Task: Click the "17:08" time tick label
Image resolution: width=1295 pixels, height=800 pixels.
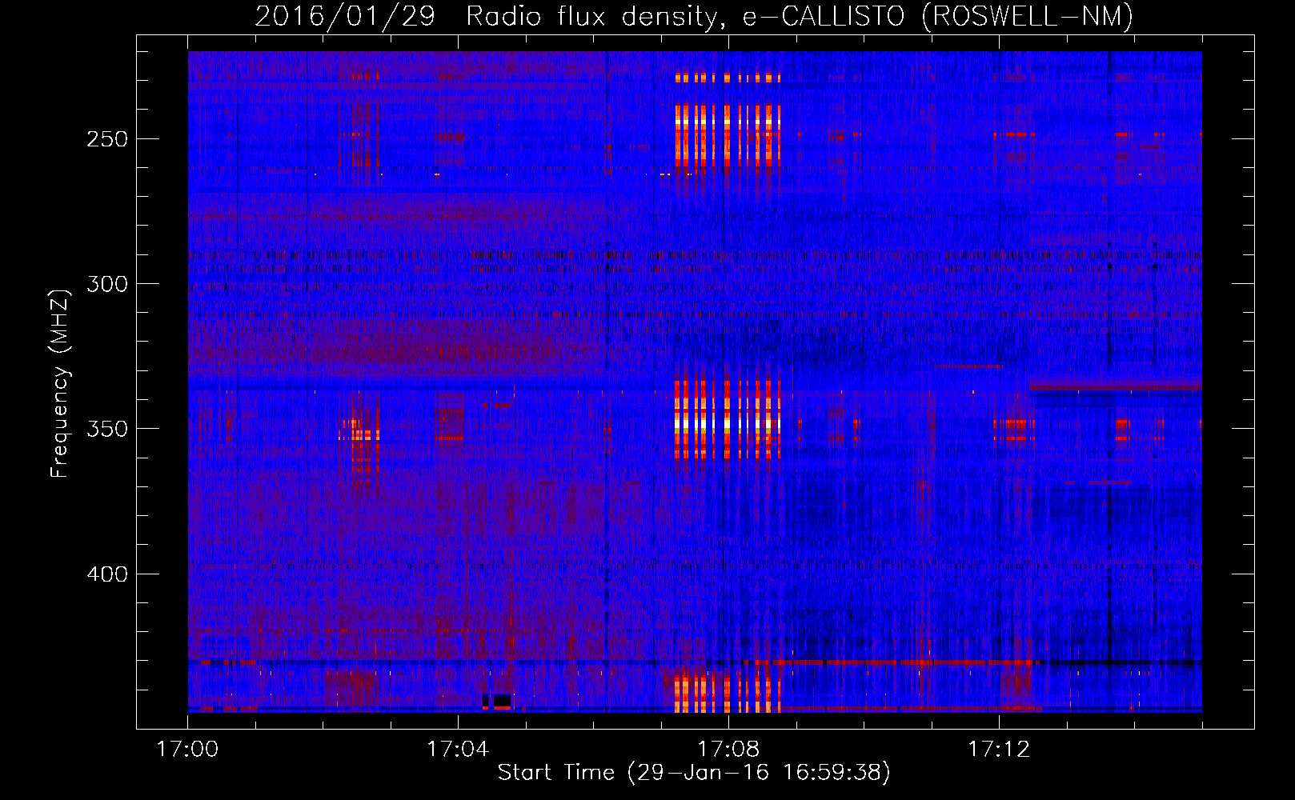Action: pos(728,750)
